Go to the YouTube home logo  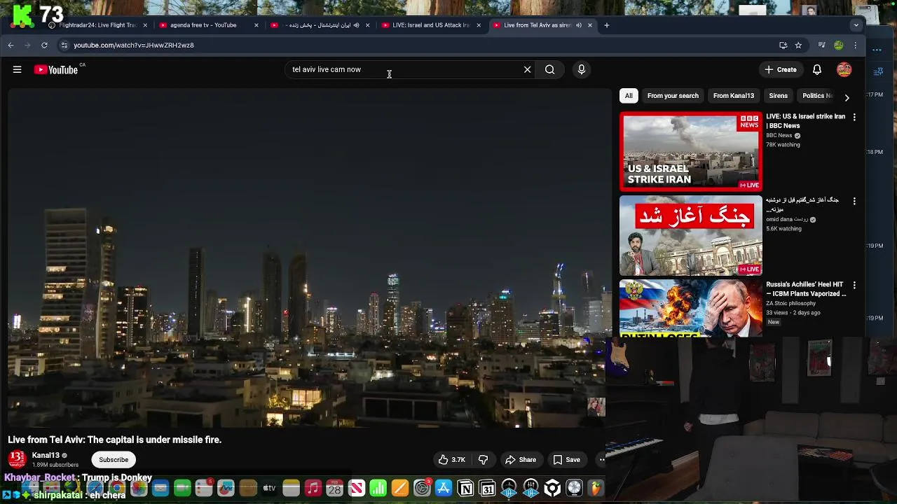click(56, 69)
